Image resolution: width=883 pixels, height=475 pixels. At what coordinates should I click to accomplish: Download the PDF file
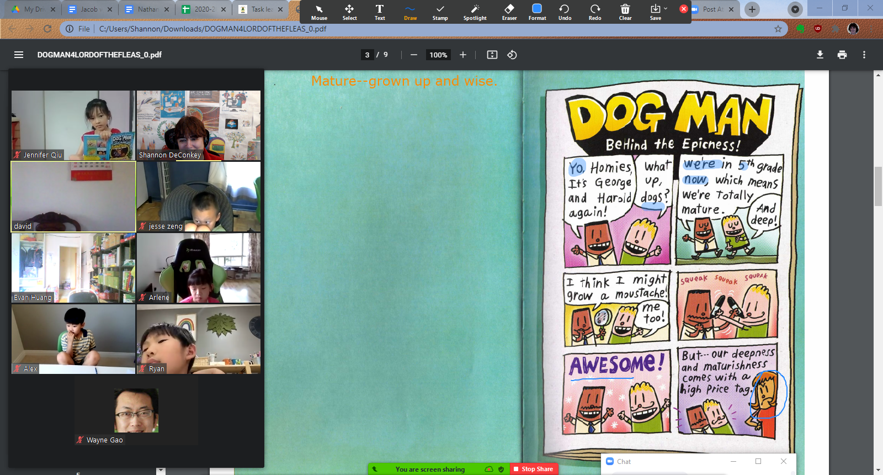tap(820, 55)
